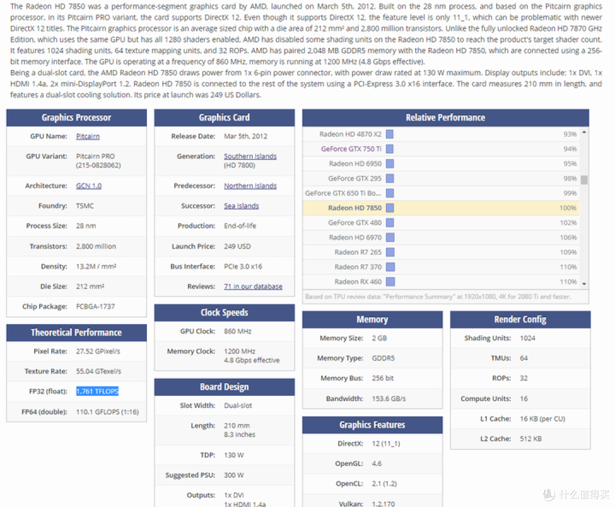
Task: Click the blue bar beside Radeon HD 7850
Action: pos(390,208)
